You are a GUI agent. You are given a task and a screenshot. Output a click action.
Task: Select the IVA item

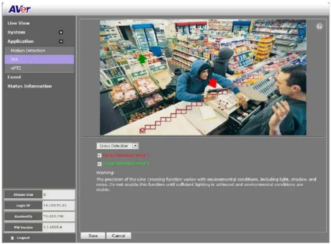(39, 59)
